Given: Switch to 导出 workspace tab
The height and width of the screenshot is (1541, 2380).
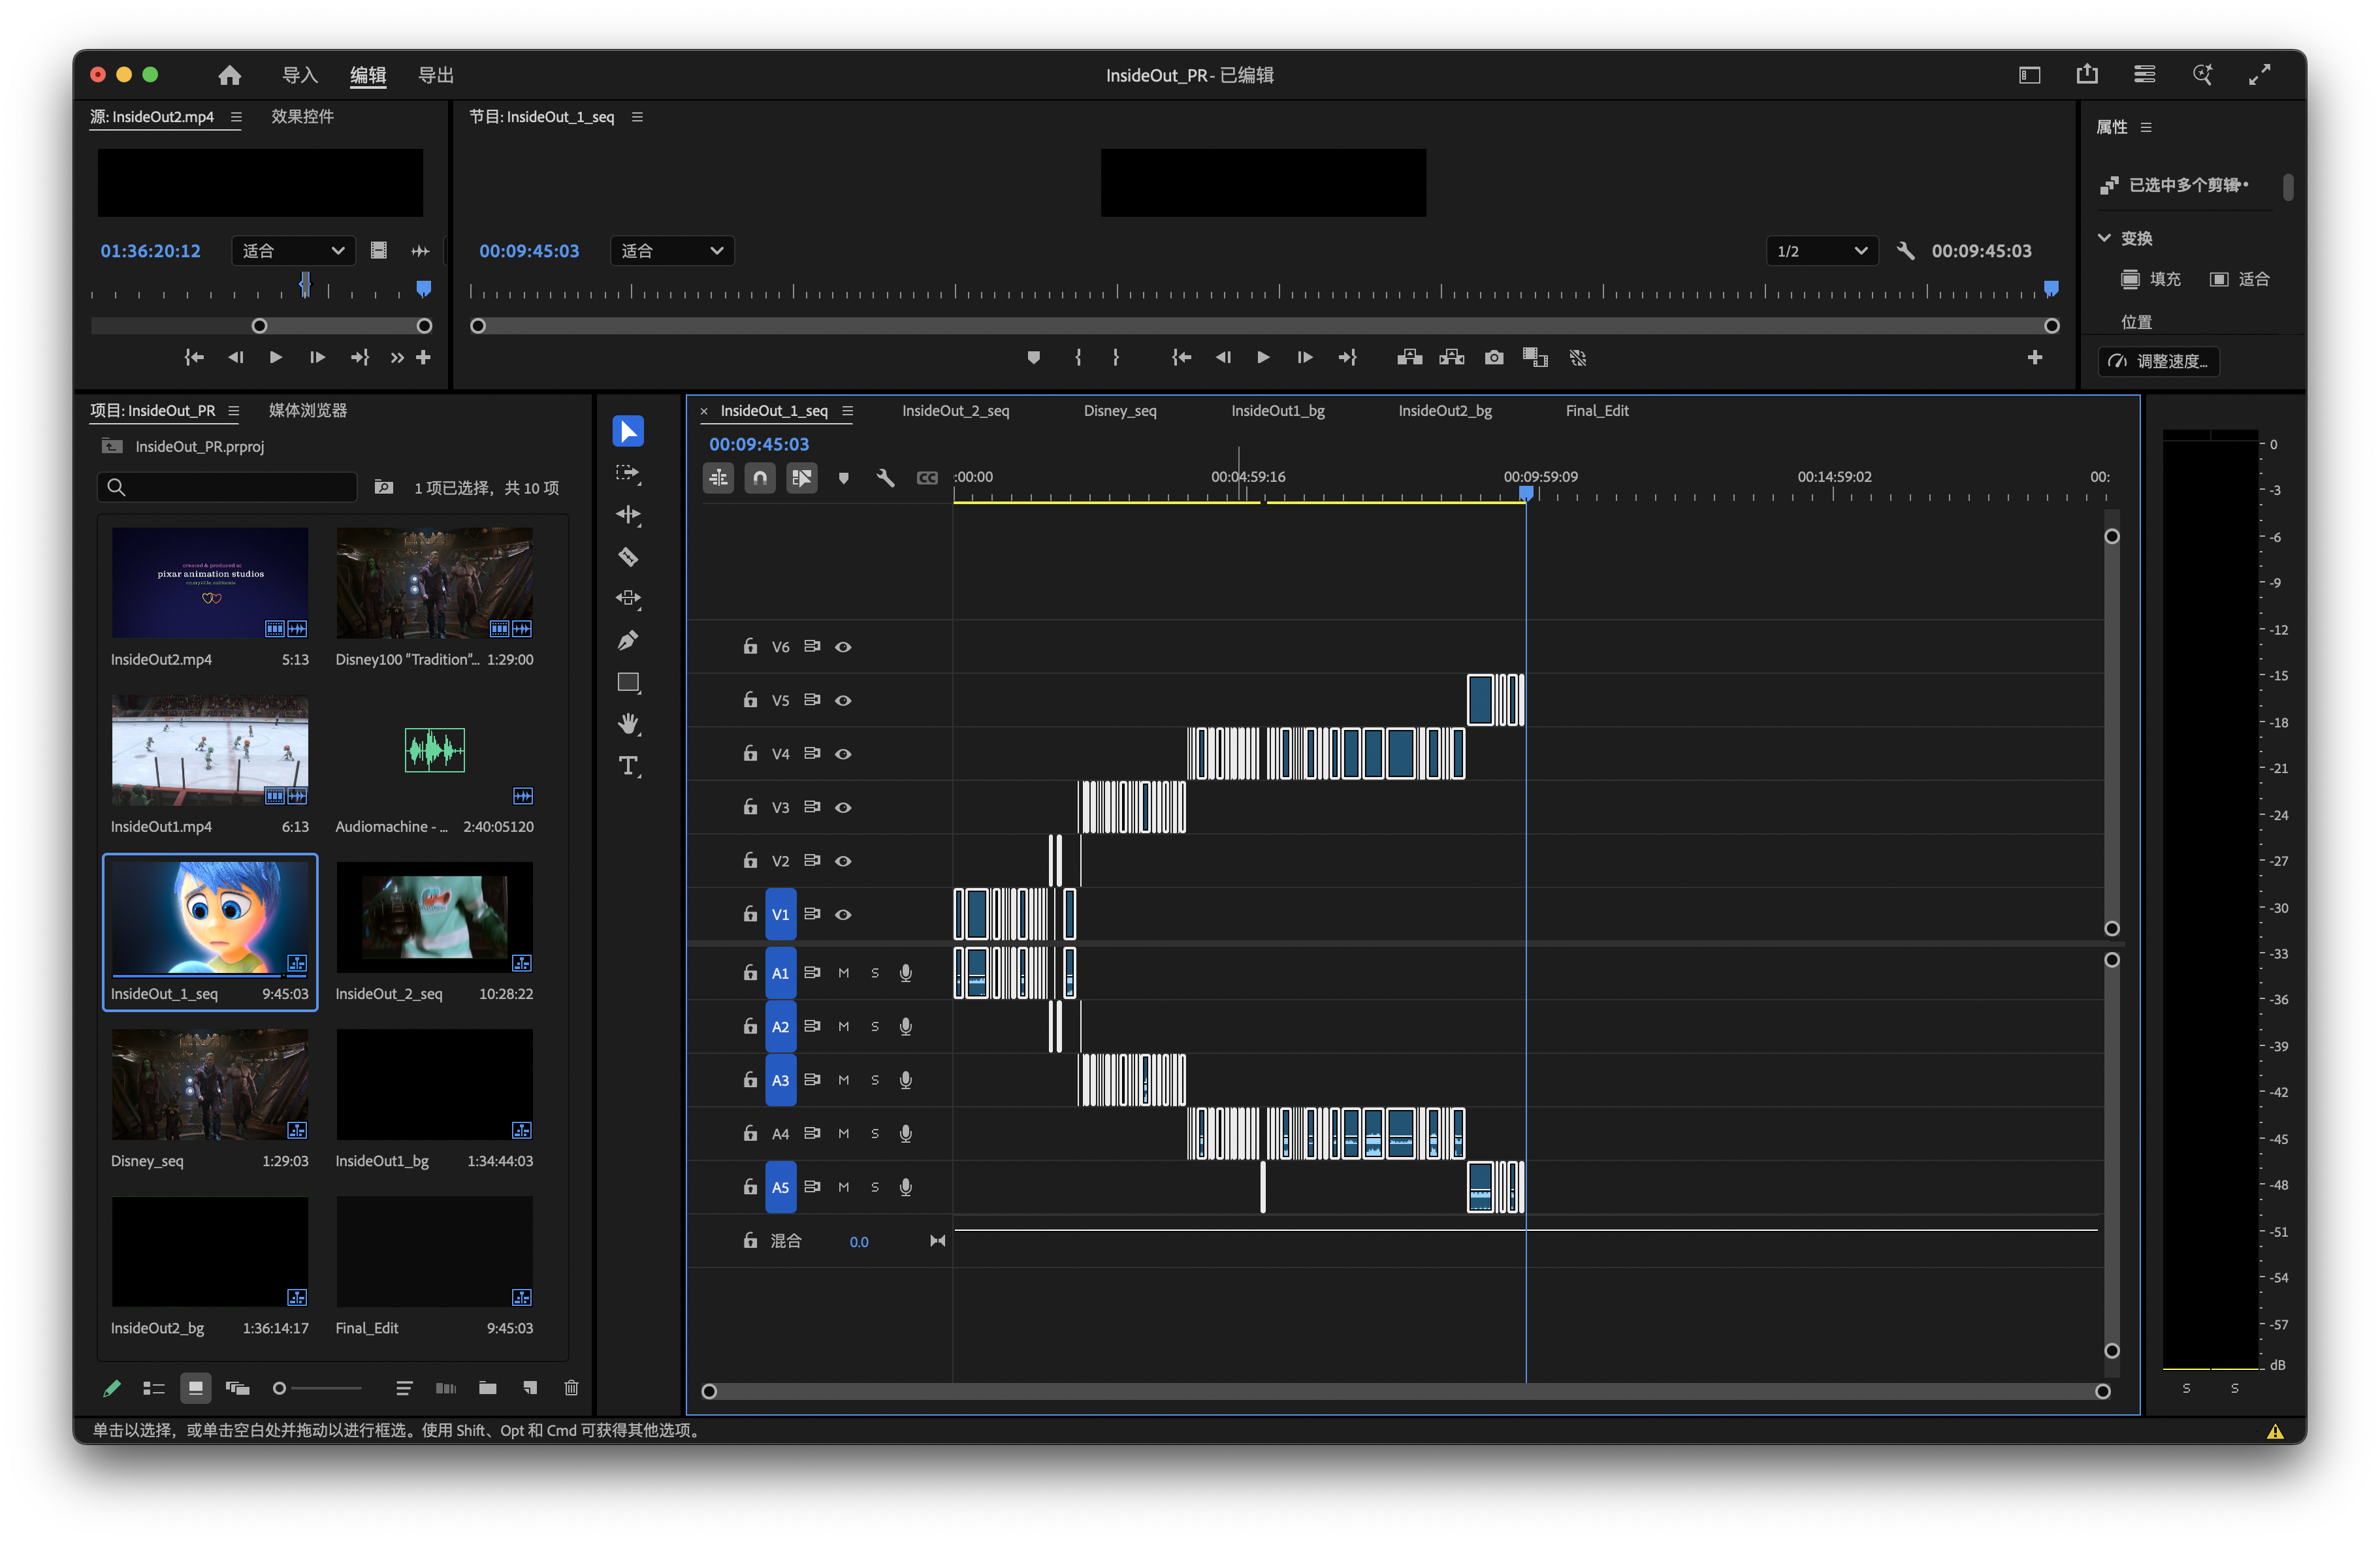Looking at the screenshot, I should 436,75.
